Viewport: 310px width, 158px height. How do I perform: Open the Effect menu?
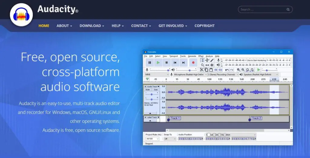pyautogui.click(x=201, y=56)
